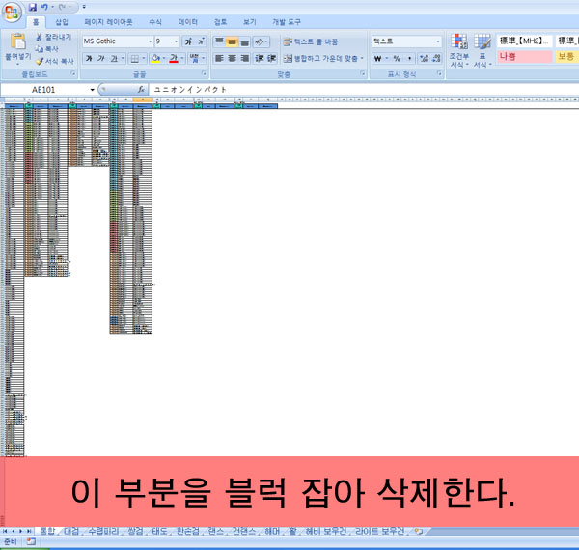Click the Format Painter (서식 복사) brush
Image resolution: width=579 pixels, height=550 pixels.
click(40, 61)
